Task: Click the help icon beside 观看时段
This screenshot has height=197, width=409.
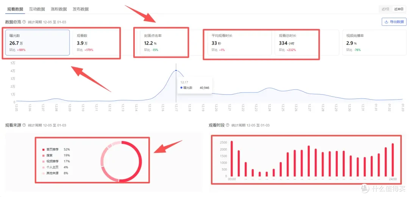Action: [x=228, y=125]
